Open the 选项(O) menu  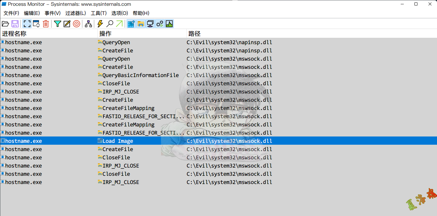[120, 13]
